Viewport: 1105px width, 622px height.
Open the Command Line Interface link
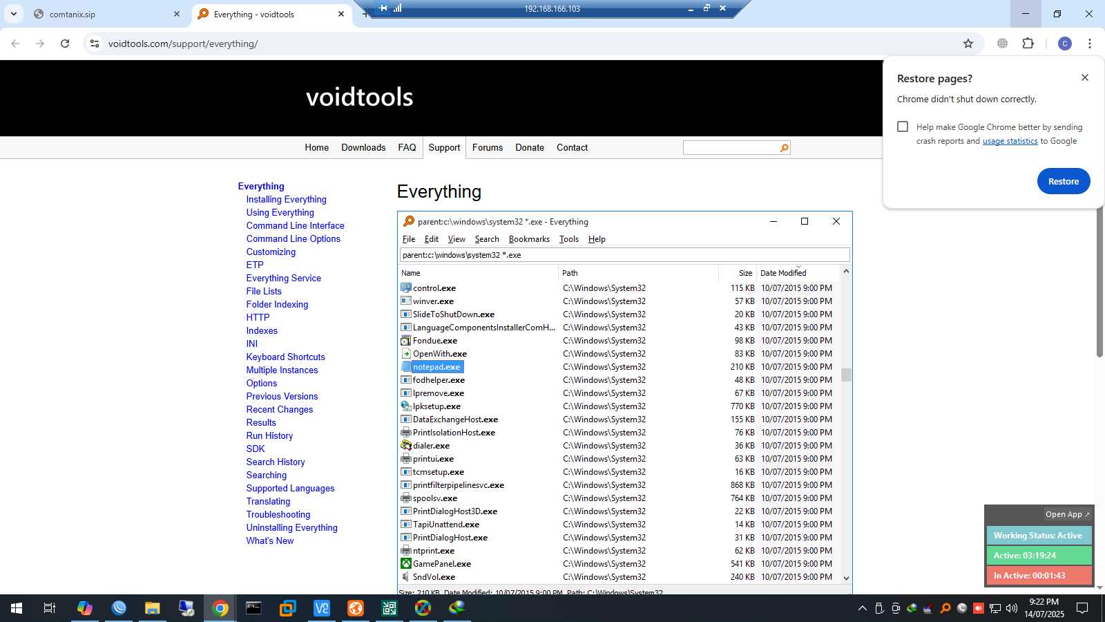click(x=295, y=225)
